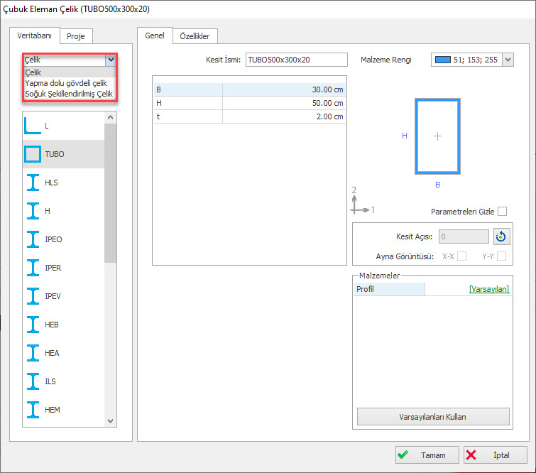Expand the Malzeme Rengi color dropdown

point(508,60)
